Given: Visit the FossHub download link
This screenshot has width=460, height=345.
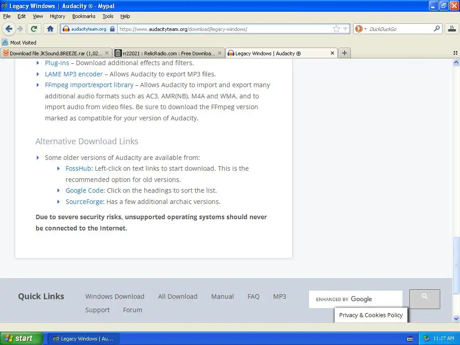Looking at the screenshot, I should tap(78, 168).
